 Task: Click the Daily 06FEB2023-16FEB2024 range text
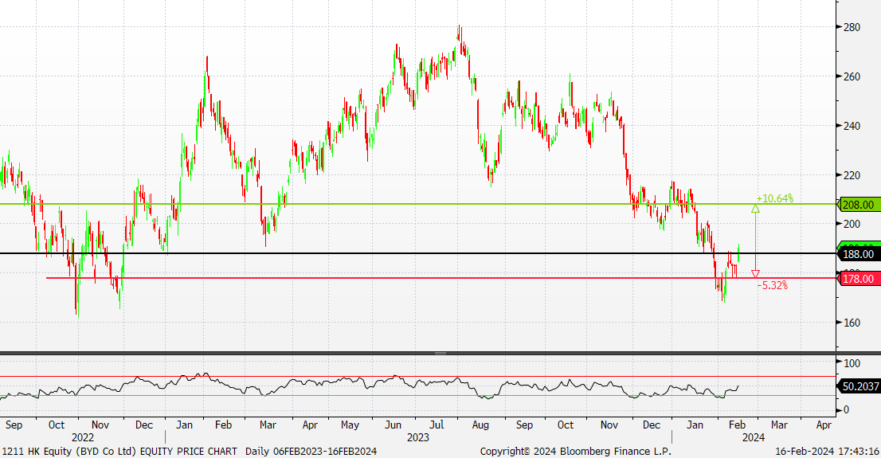[x=311, y=452]
